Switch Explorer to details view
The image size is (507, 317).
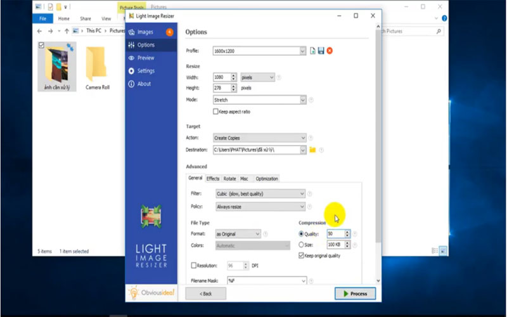click(435, 251)
